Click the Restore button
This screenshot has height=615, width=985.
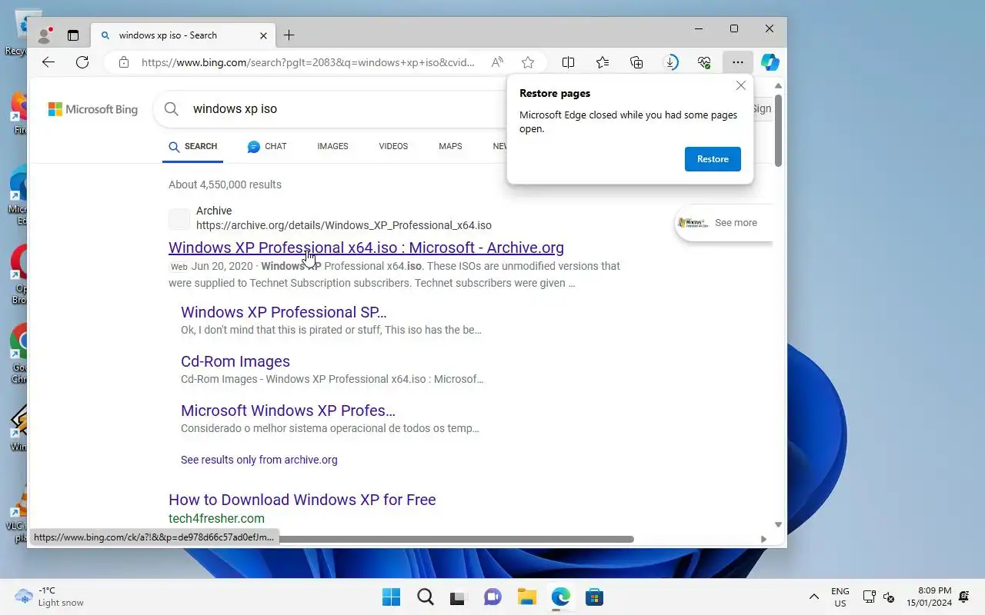(x=713, y=159)
